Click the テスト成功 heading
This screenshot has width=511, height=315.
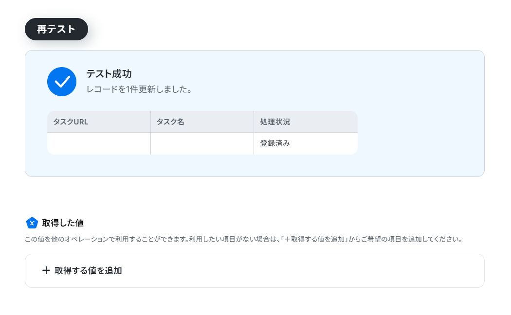pyautogui.click(x=109, y=74)
